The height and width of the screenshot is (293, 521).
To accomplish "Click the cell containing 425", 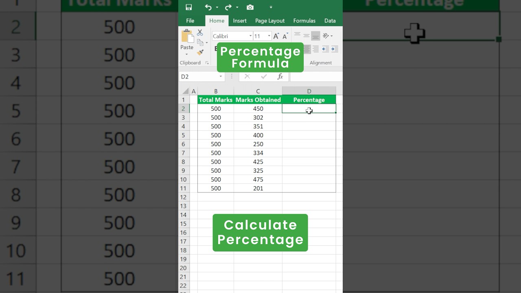I will click(x=258, y=162).
